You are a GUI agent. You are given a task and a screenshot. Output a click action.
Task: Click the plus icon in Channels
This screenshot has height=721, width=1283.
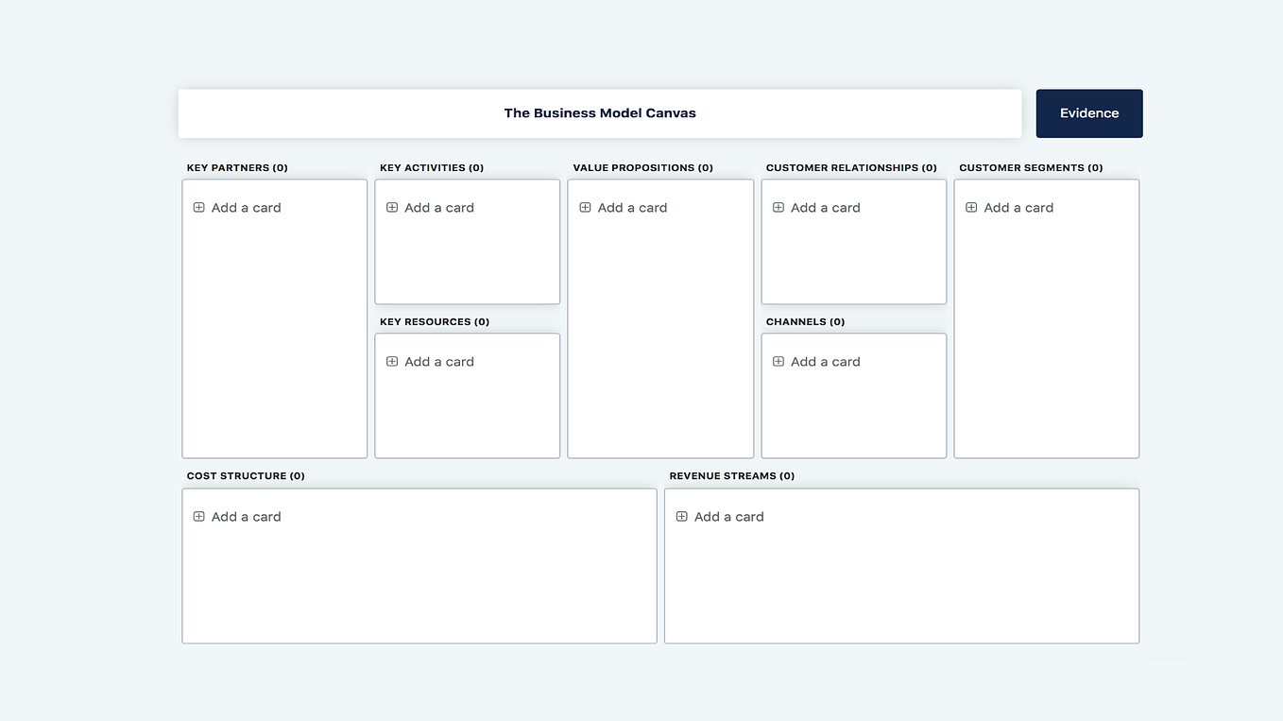point(778,361)
